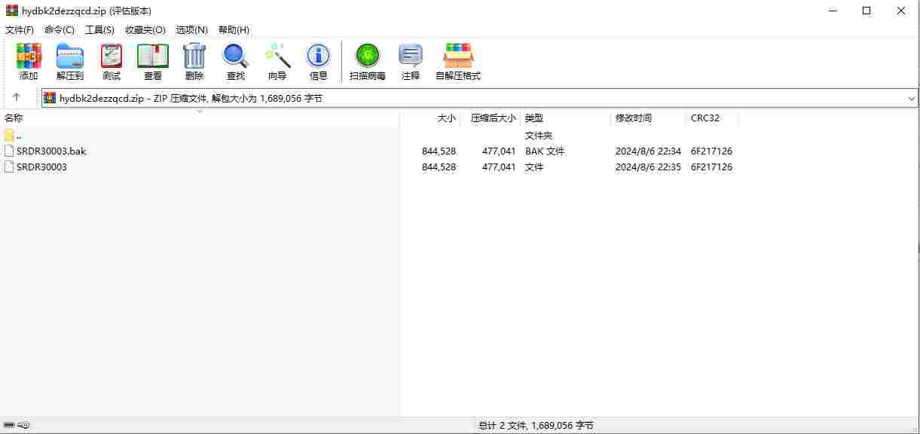Minimize the WinRAR window
The width and height of the screenshot is (920, 434).
(x=833, y=11)
